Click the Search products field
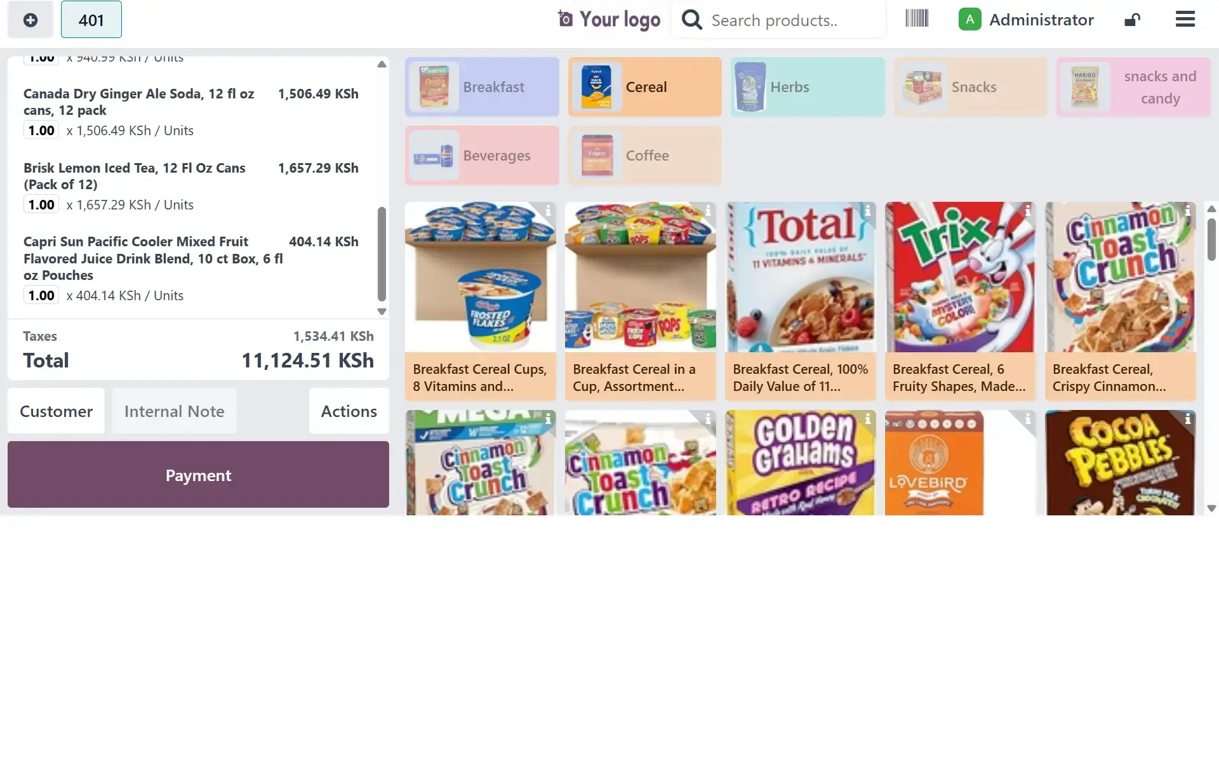 click(796, 20)
